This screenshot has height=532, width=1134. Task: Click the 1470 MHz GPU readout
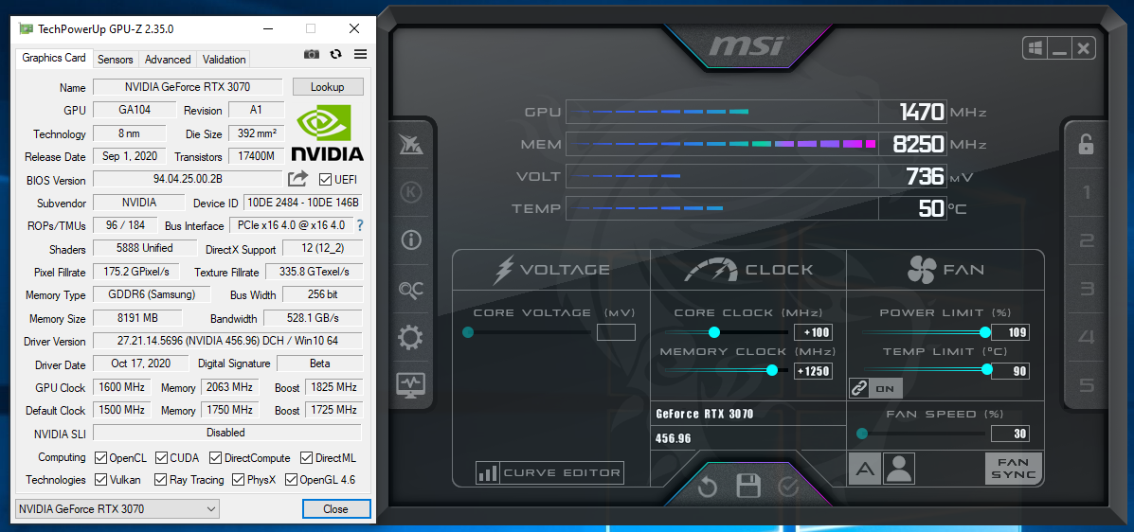pyautogui.click(x=912, y=112)
